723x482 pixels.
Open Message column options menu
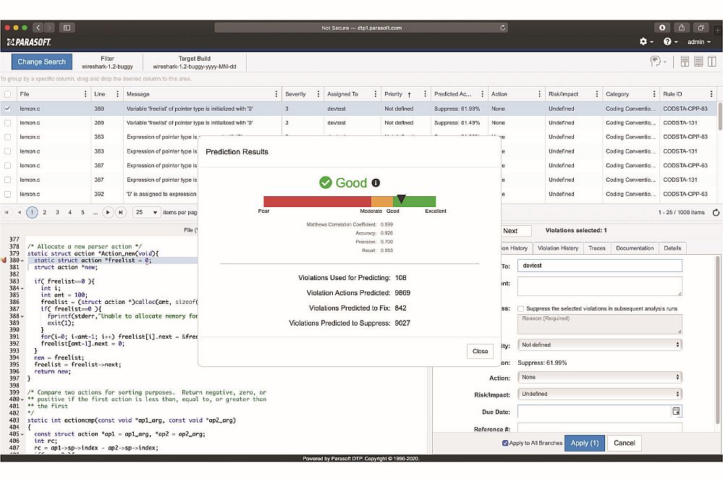(x=276, y=94)
